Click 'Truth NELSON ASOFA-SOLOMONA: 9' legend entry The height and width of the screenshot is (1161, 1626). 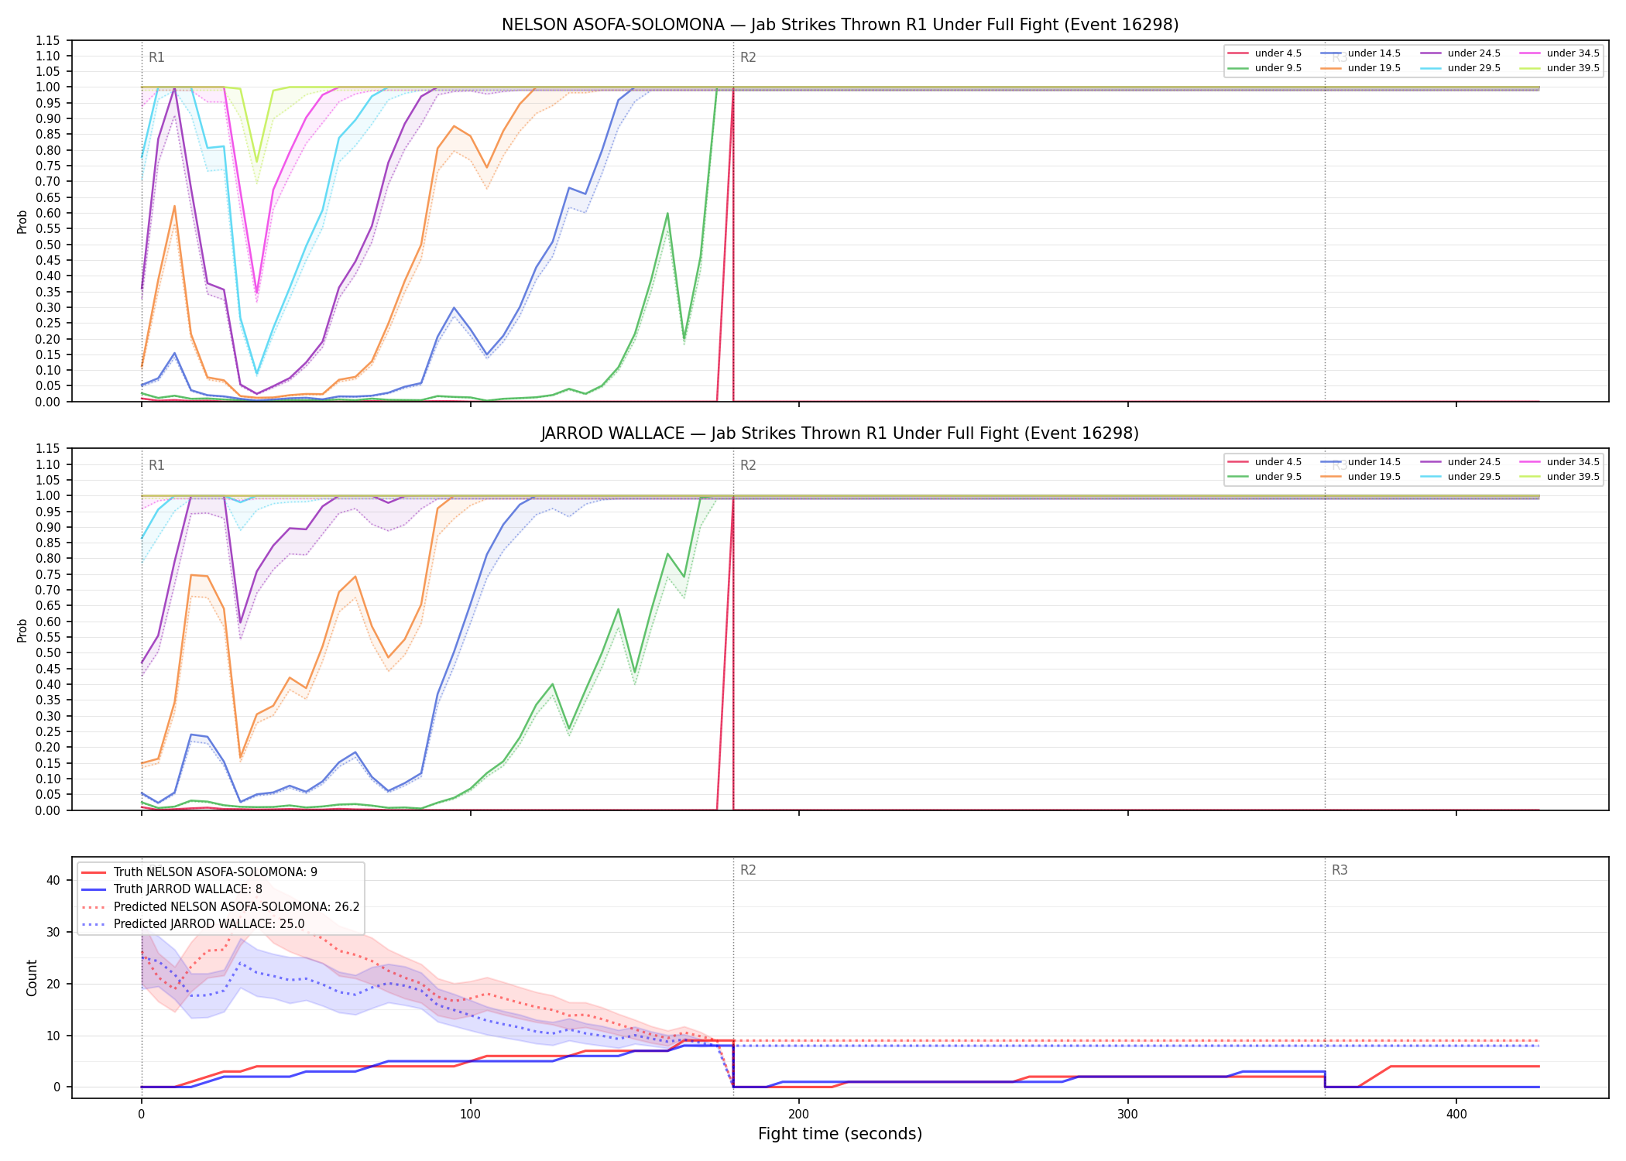pos(199,872)
